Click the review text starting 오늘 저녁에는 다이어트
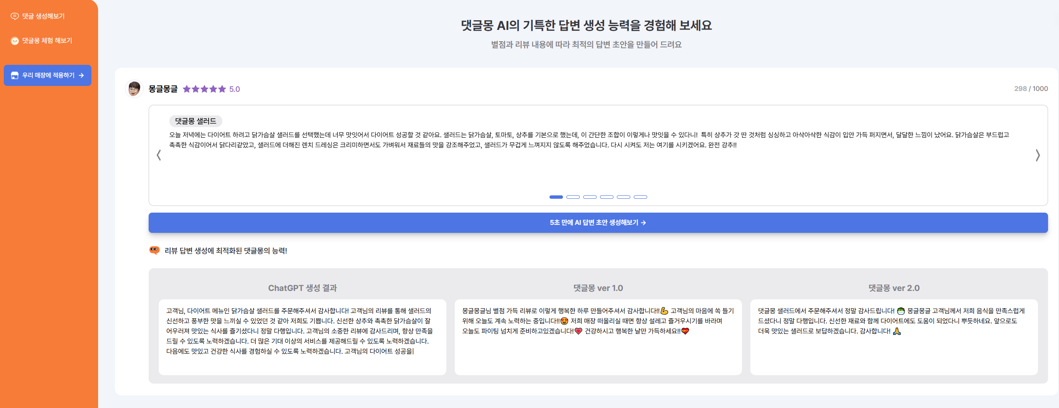The width and height of the screenshot is (1059, 408). pos(589,140)
